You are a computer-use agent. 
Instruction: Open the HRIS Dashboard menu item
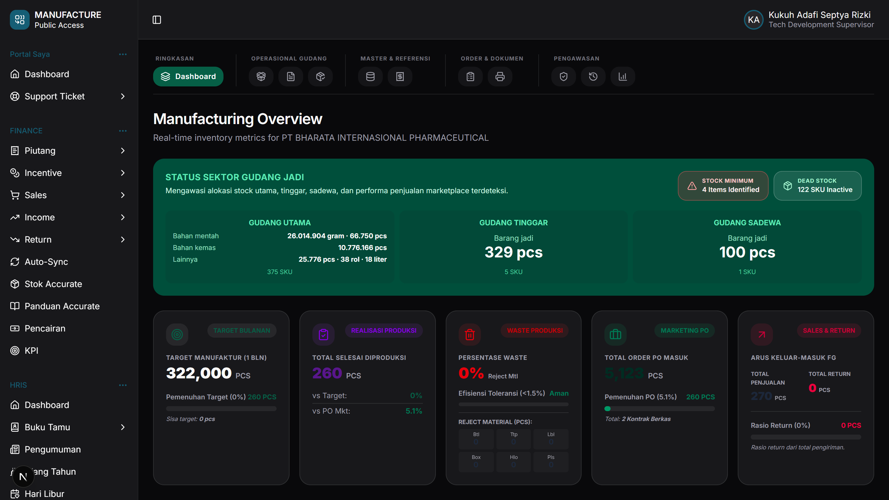69,405
